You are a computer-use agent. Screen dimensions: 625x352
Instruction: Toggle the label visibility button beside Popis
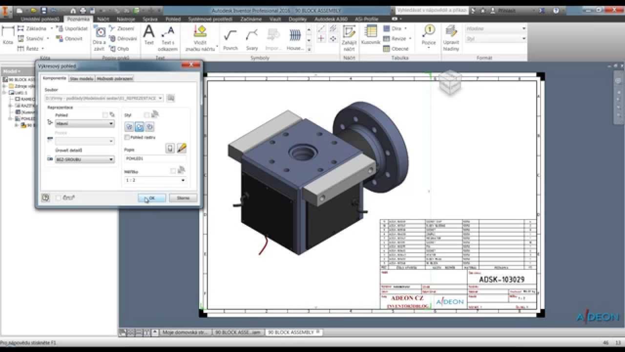coord(170,148)
